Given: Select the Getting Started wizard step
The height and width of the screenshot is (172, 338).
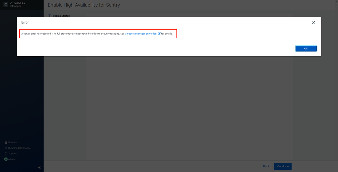Looking at the screenshot, I should (59, 16).
